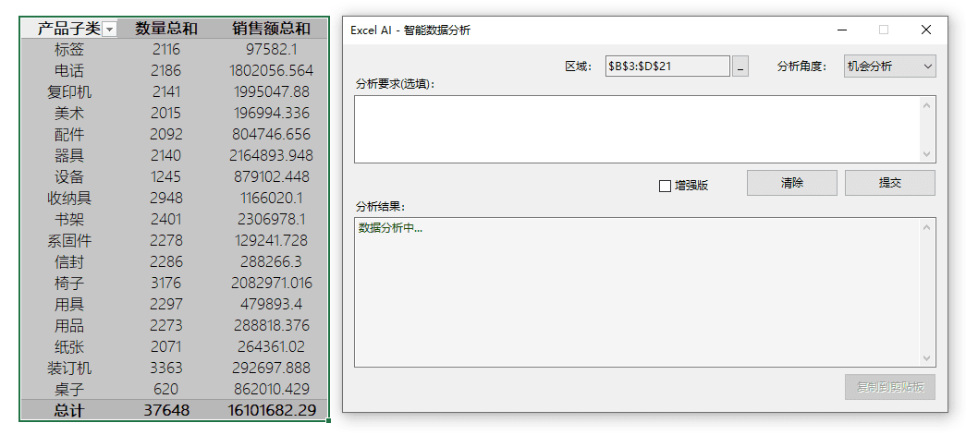Open the 产品子类 filter dropdown arrow
966x435 pixels.
tap(109, 29)
